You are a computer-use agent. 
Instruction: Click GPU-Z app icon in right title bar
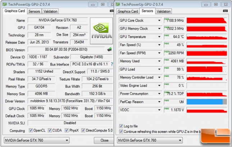tap(118, 4)
